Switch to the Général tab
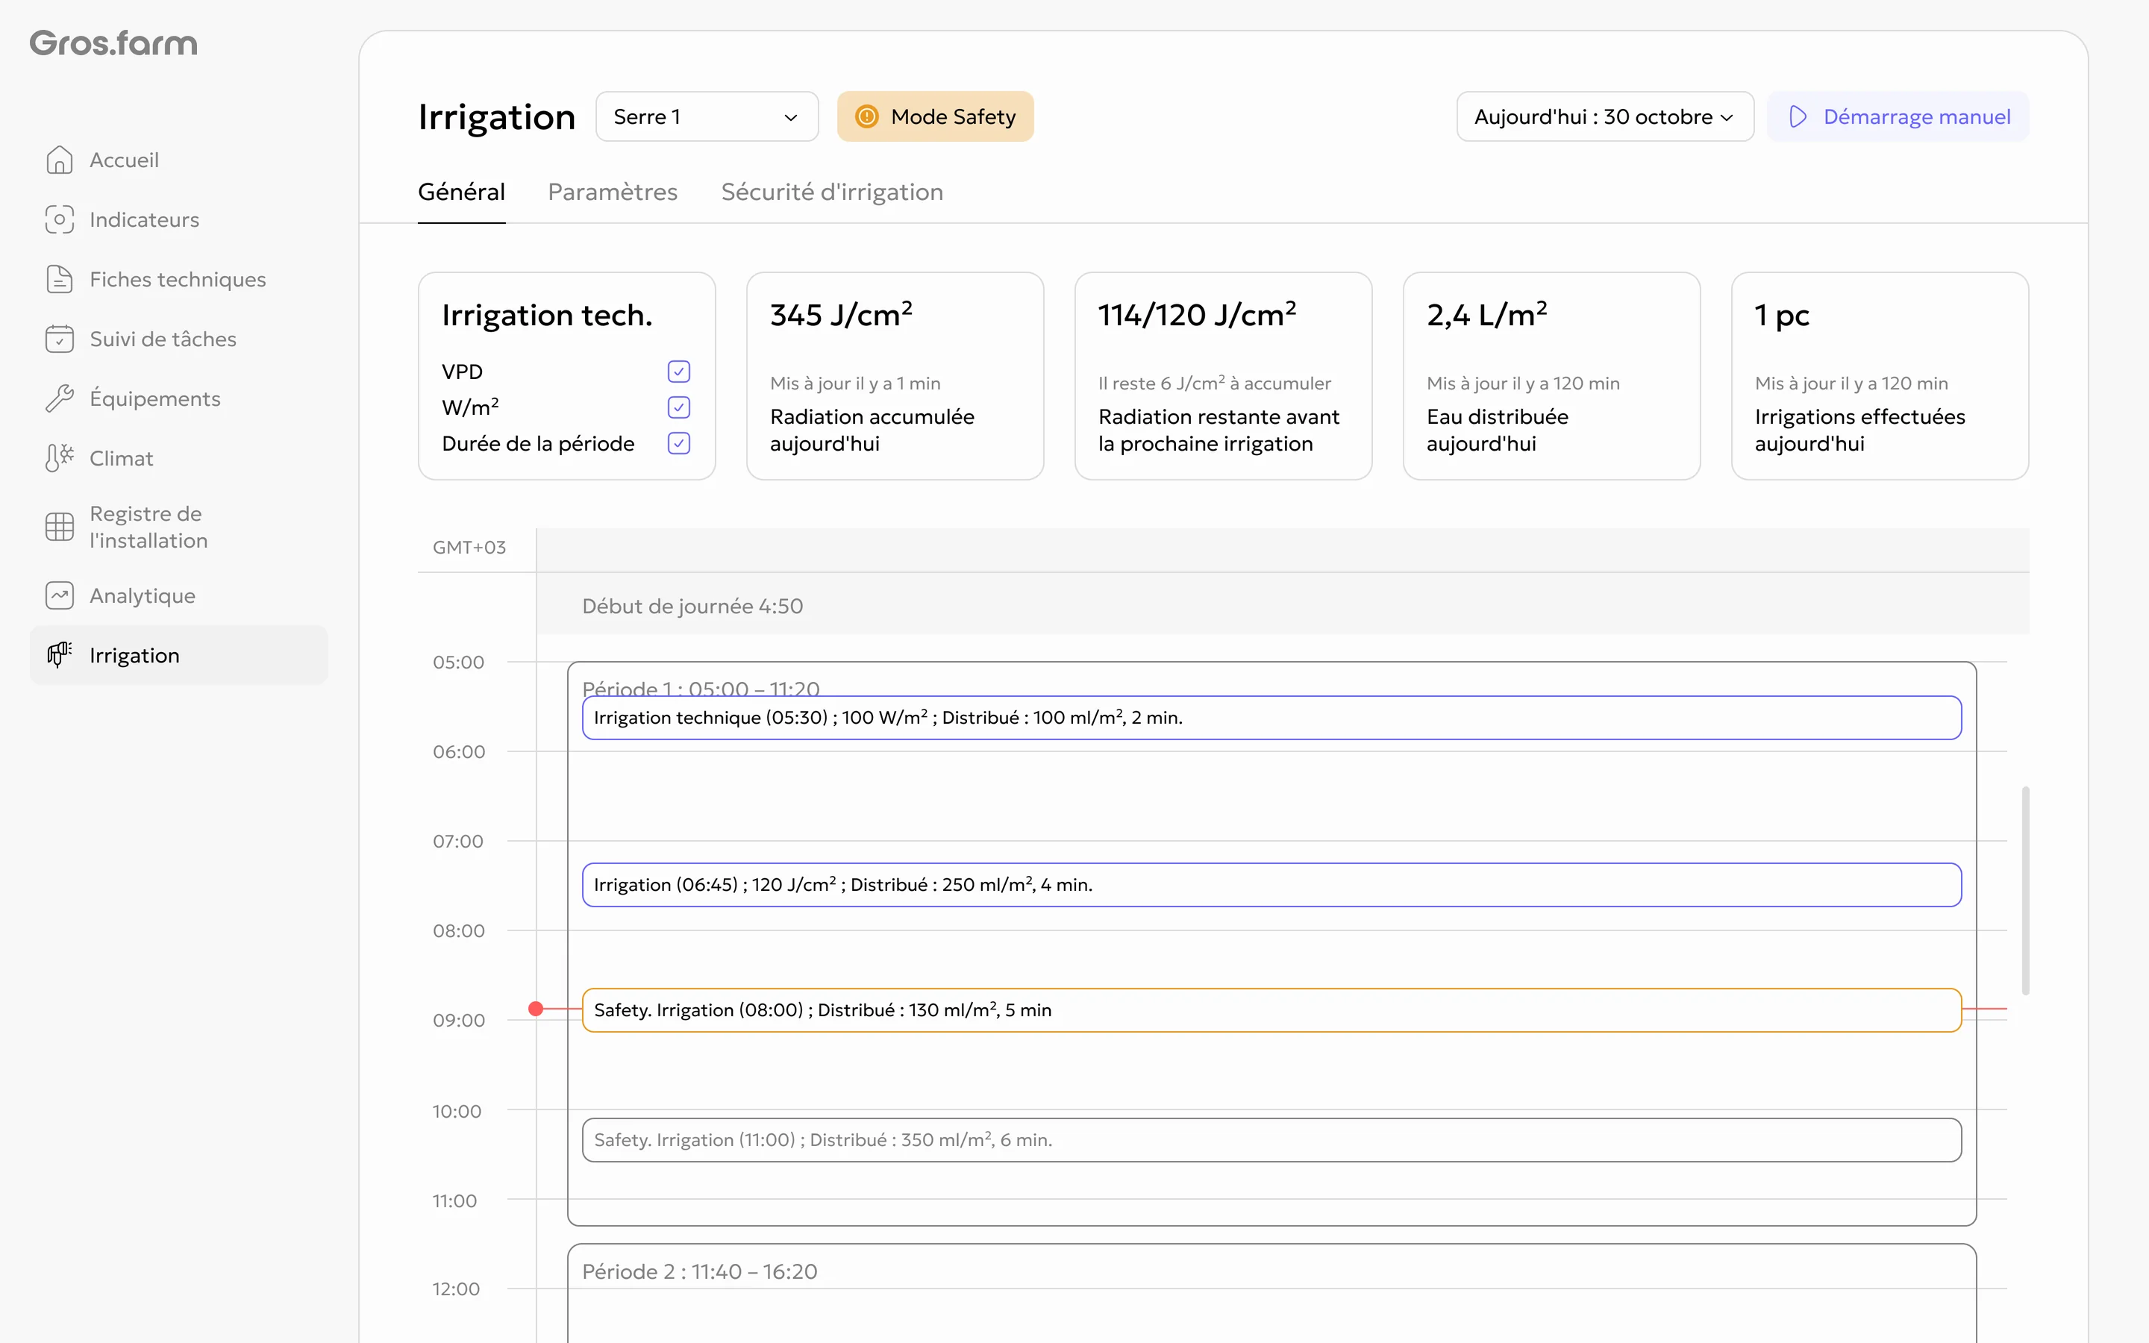 click(x=462, y=192)
